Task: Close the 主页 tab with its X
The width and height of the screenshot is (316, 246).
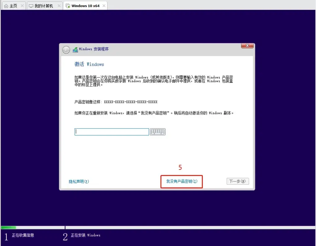Action: pyautogui.click(x=22, y=6)
